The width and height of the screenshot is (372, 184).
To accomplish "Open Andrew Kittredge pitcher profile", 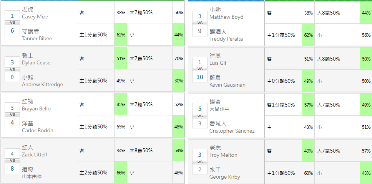I will [42, 85].
